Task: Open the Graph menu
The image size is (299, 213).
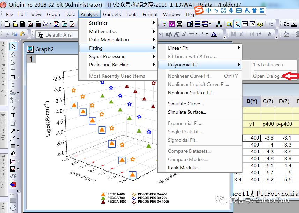Action: click(53, 14)
